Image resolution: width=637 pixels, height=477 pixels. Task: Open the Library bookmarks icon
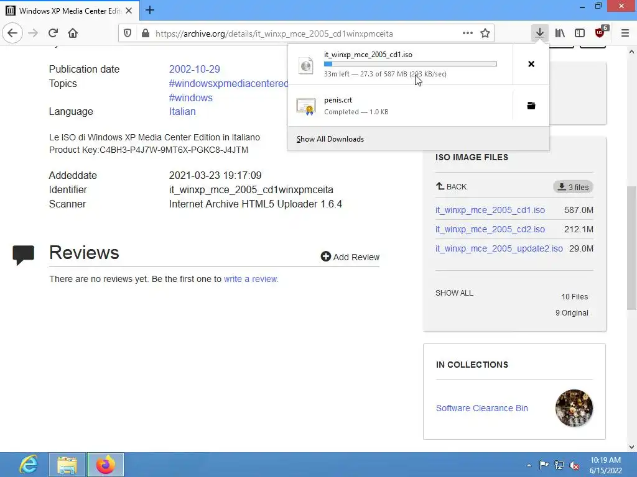(560, 34)
